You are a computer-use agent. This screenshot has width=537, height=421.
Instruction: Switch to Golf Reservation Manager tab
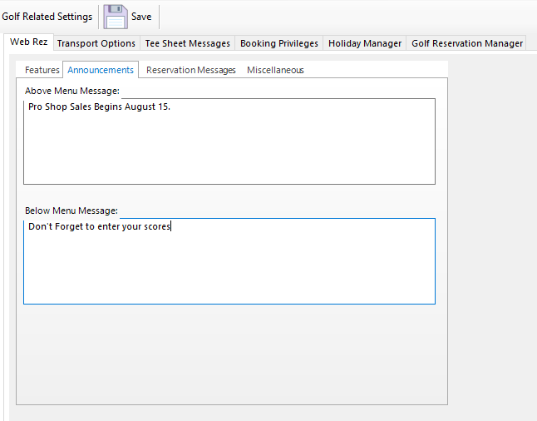point(466,43)
